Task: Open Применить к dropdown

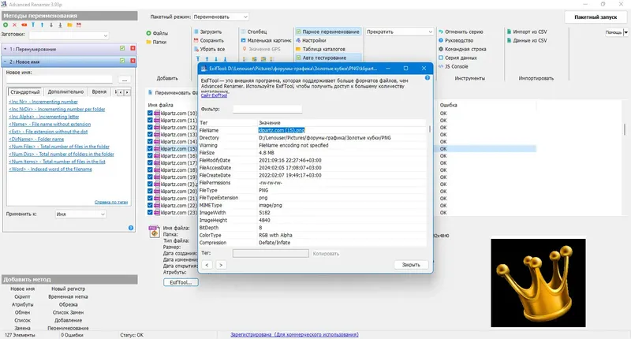Action: [80, 214]
